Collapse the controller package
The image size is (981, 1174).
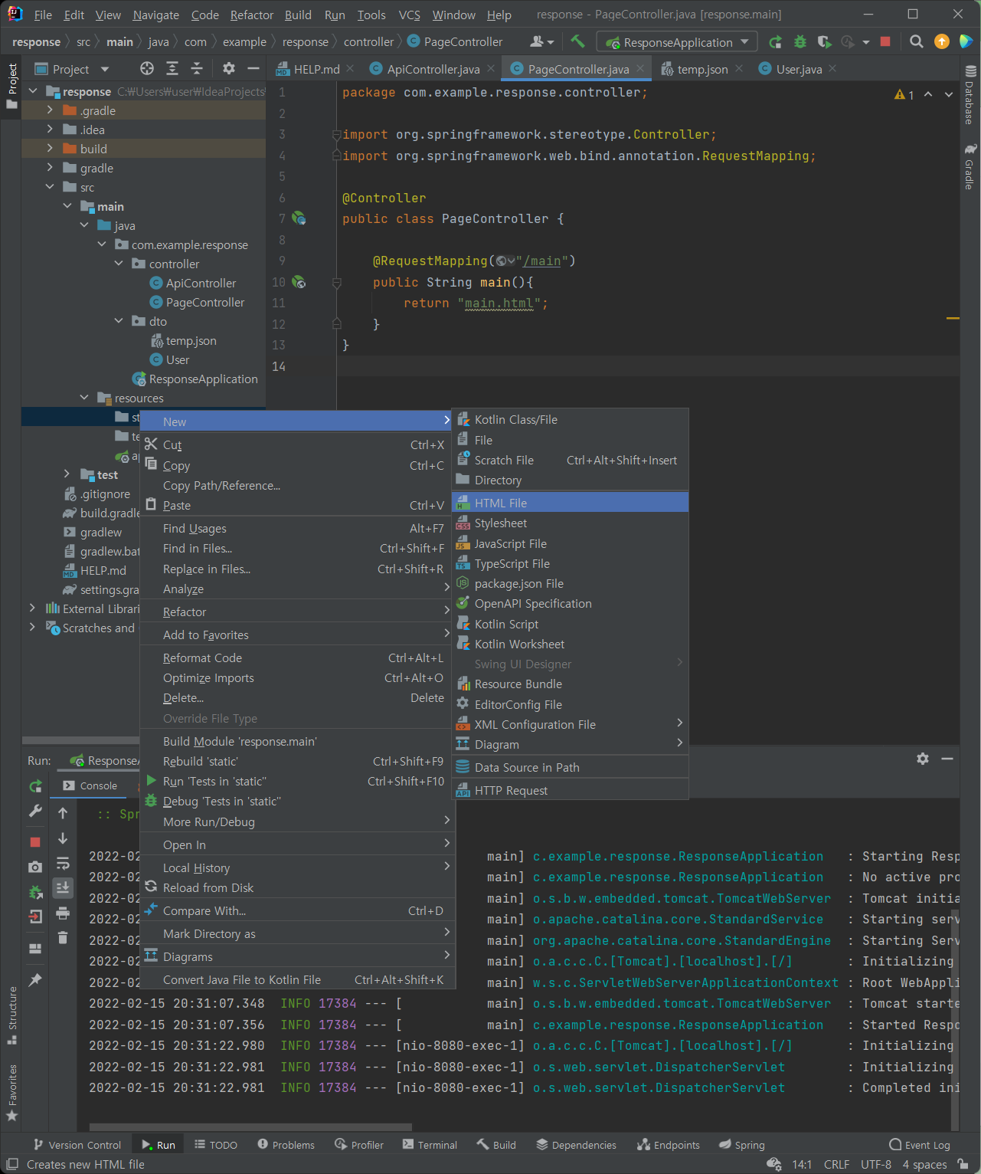119,264
